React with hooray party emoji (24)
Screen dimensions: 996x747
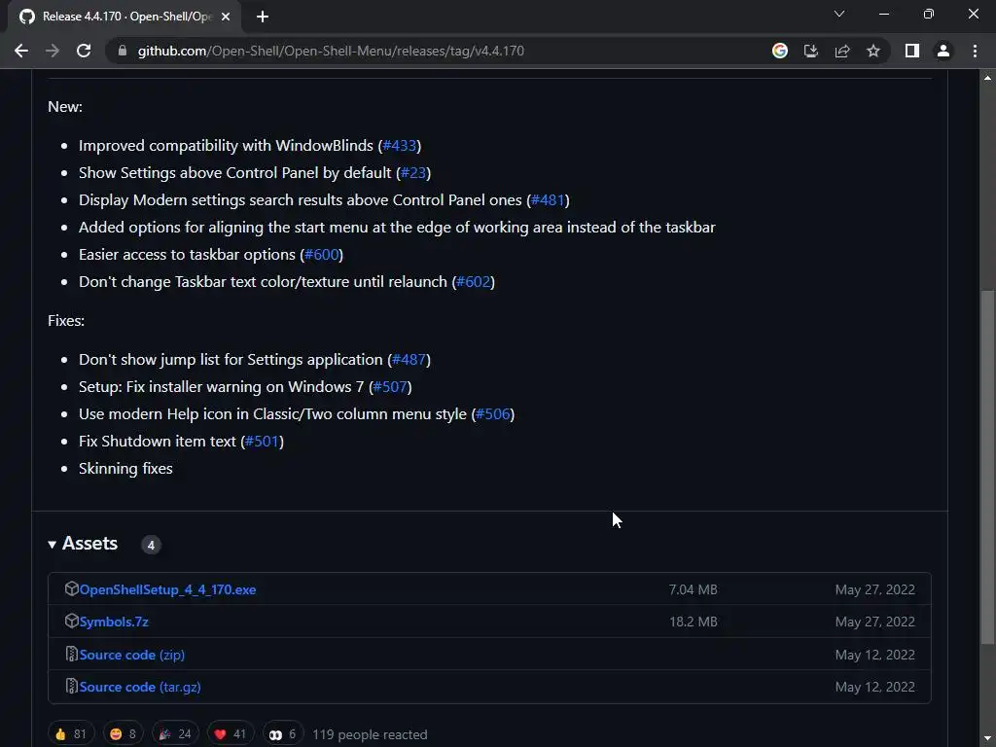(175, 734)
